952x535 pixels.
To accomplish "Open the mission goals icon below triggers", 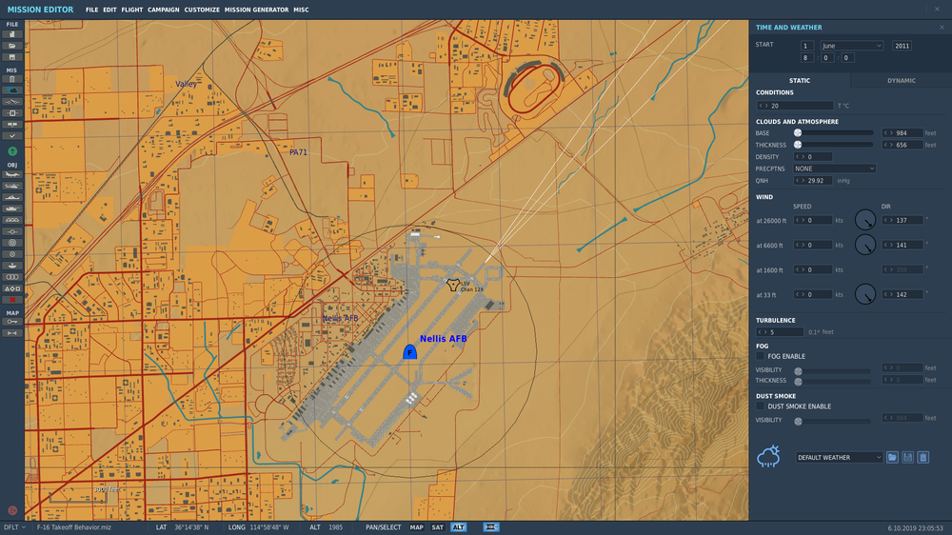I will click(x=11, y=113).
